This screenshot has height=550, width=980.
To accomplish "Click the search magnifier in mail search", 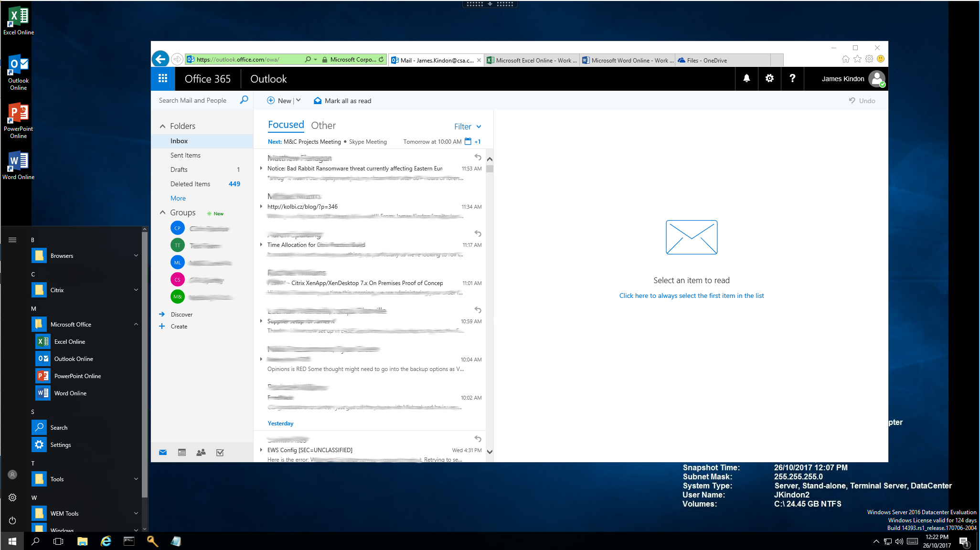I will pos(244,100).
